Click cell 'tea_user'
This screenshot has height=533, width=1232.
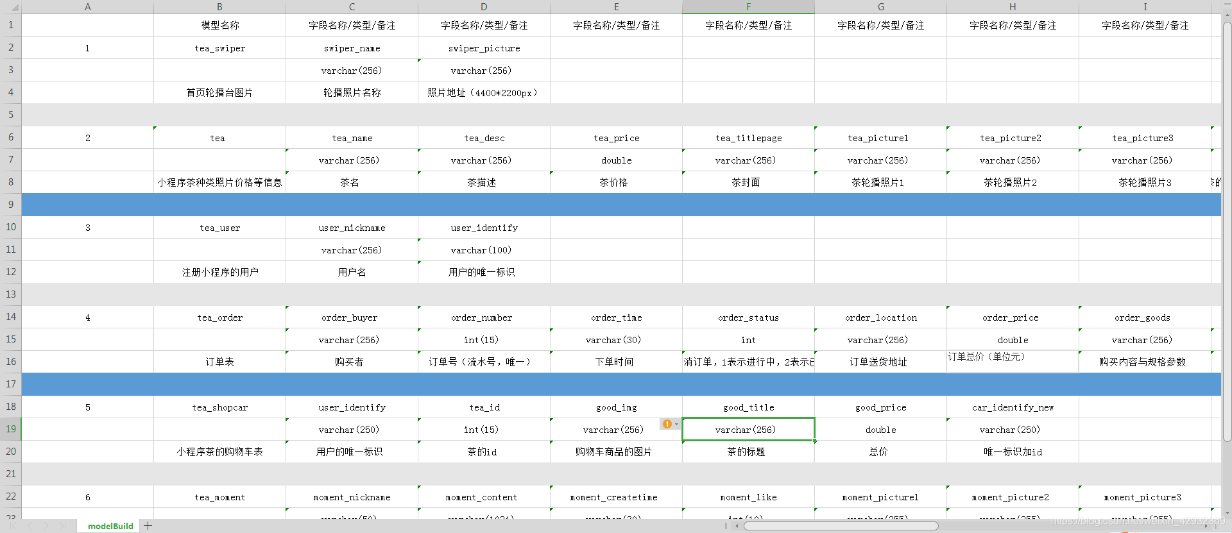(x=219, y=228)
